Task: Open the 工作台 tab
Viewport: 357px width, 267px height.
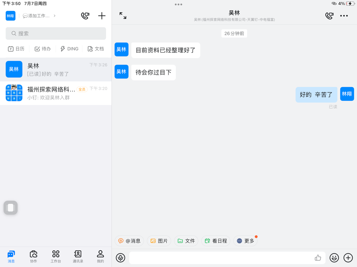Action: (56, 257)
